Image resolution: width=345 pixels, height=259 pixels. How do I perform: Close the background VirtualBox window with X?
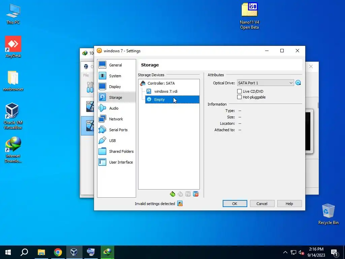pyautogui.click(x=311, y=66)
